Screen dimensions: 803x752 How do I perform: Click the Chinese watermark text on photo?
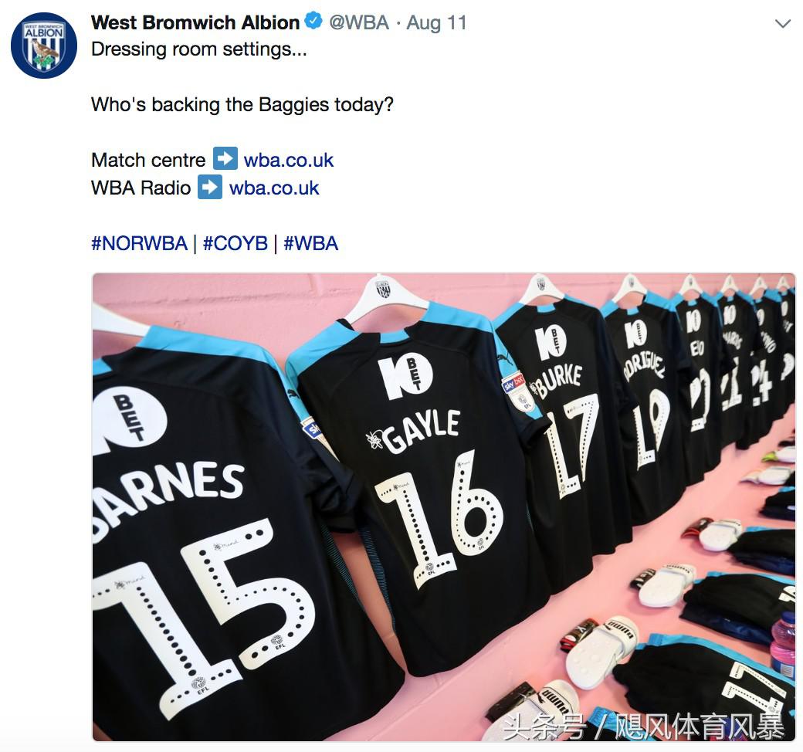point(643,727)
